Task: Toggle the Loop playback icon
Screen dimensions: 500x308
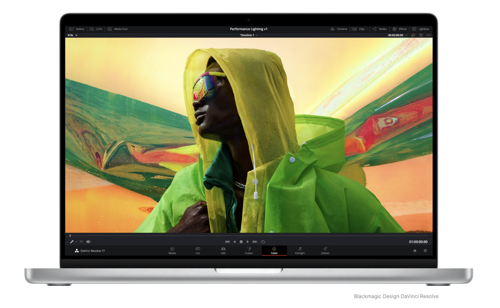Action: click(263, 242)
